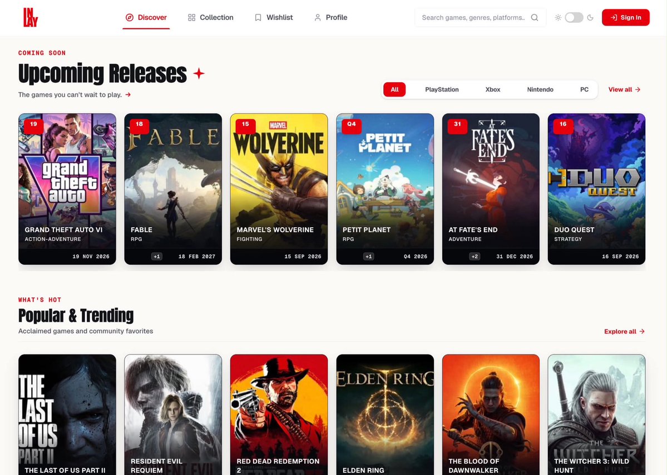Screen dimensions: 667x475
Task: Open the Red Dead Redemption 2 card
Action: click(x=279, y=414)
